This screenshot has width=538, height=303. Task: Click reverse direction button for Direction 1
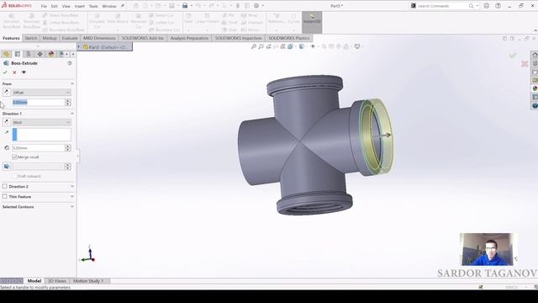tap(6, 122)
